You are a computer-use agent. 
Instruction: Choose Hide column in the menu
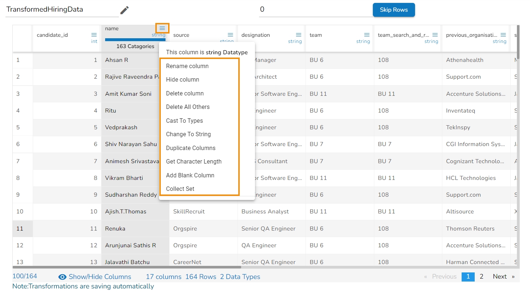[x=183, y=80]
